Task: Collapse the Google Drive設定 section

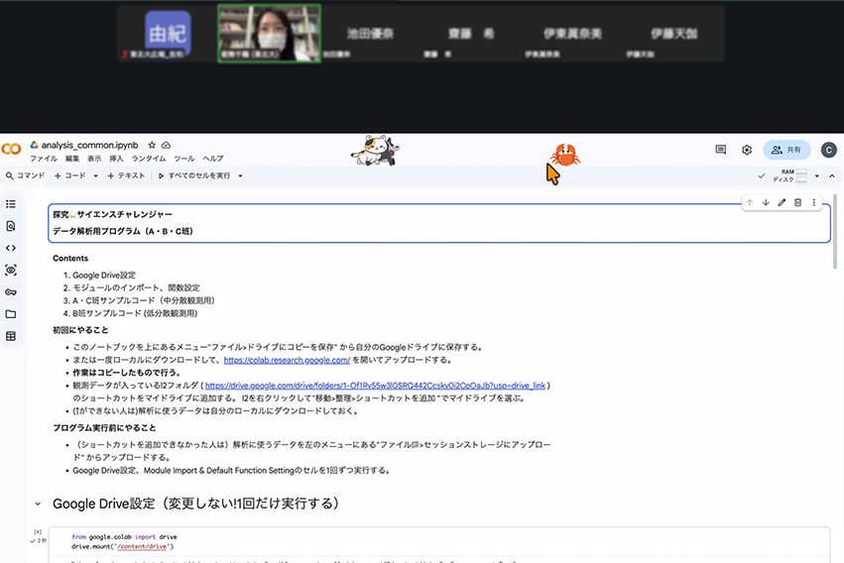Action: [38, 504]
